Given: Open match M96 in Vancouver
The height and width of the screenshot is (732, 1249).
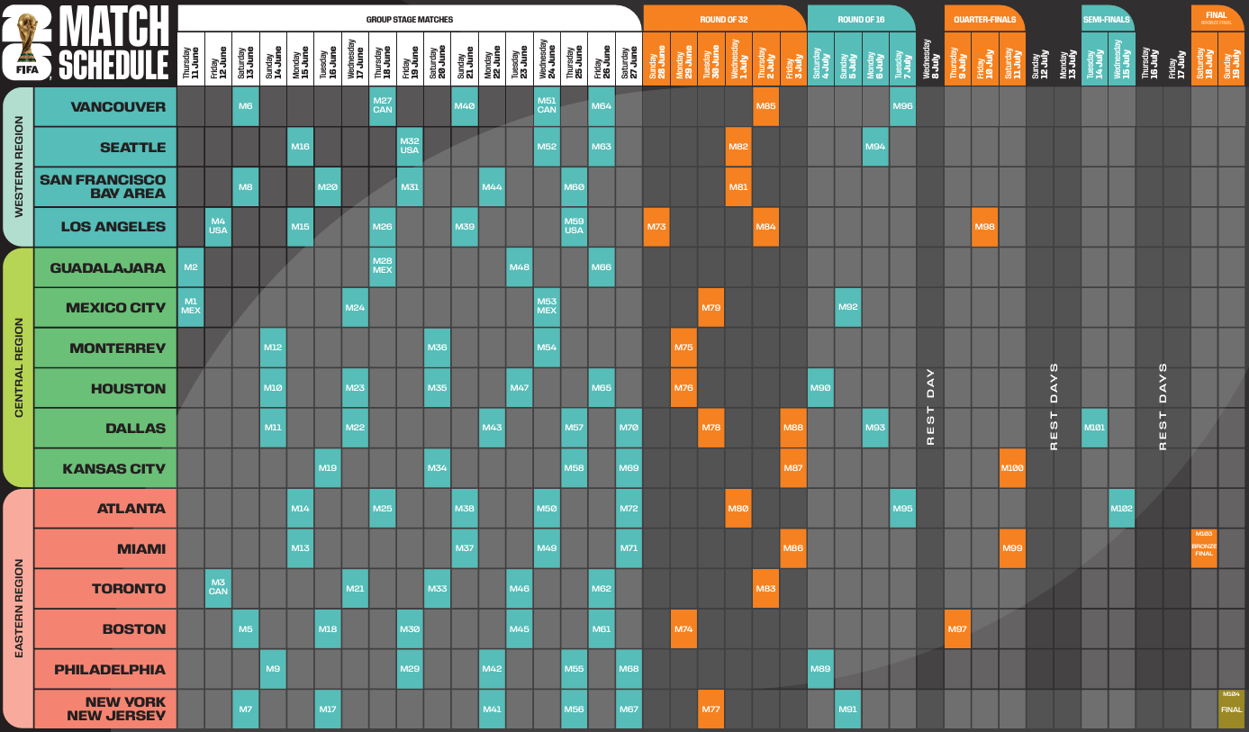Looking at the screenshot, I should 903,107.
